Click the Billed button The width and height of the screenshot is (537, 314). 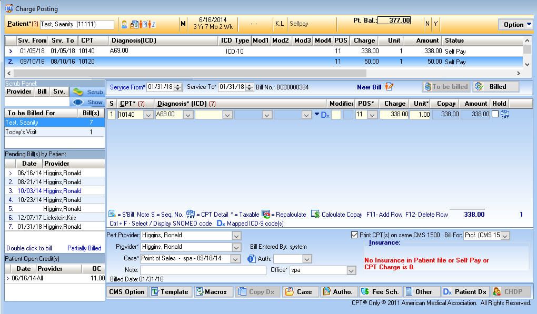tap(496, 87)
